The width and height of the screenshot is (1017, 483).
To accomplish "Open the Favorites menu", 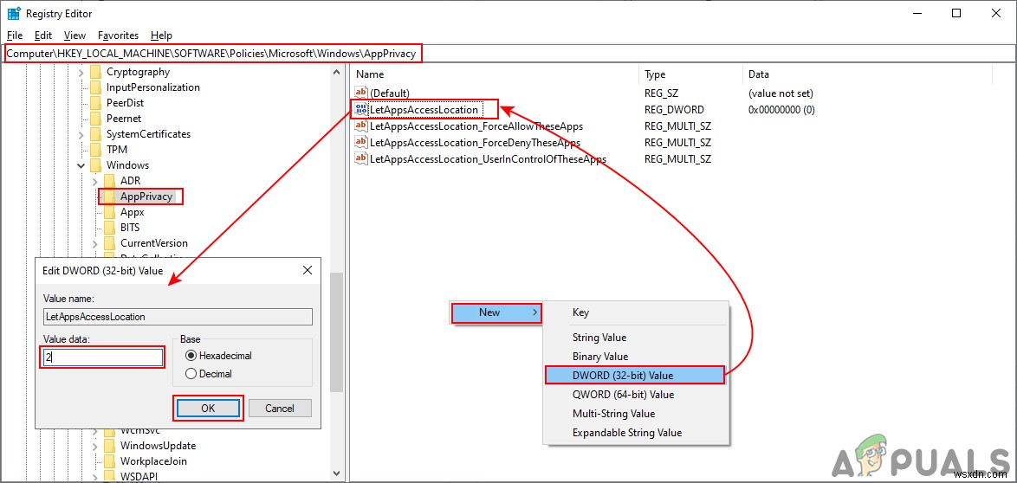I will [x=118, y=35].
